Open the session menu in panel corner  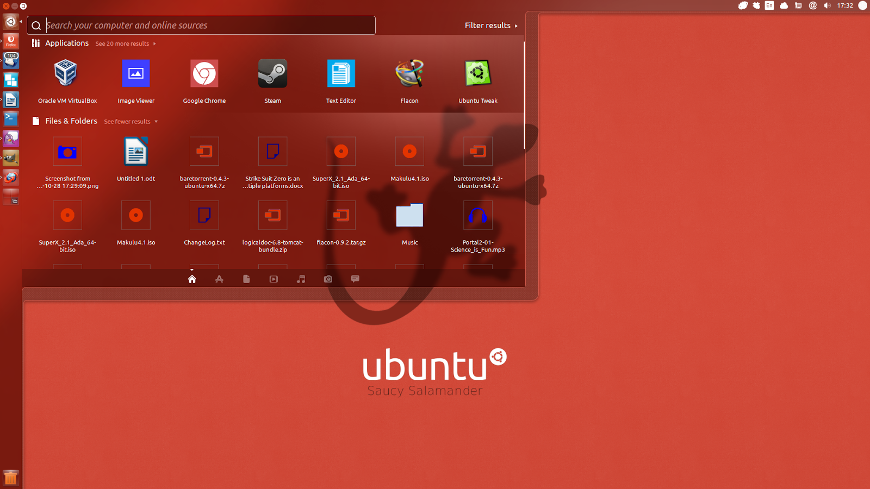862,5
